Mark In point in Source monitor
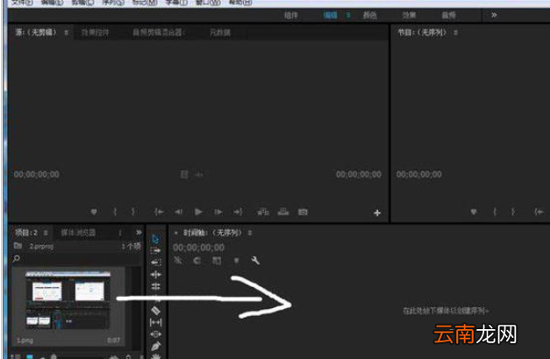This screenshot has width=550, height=359. 115,212
